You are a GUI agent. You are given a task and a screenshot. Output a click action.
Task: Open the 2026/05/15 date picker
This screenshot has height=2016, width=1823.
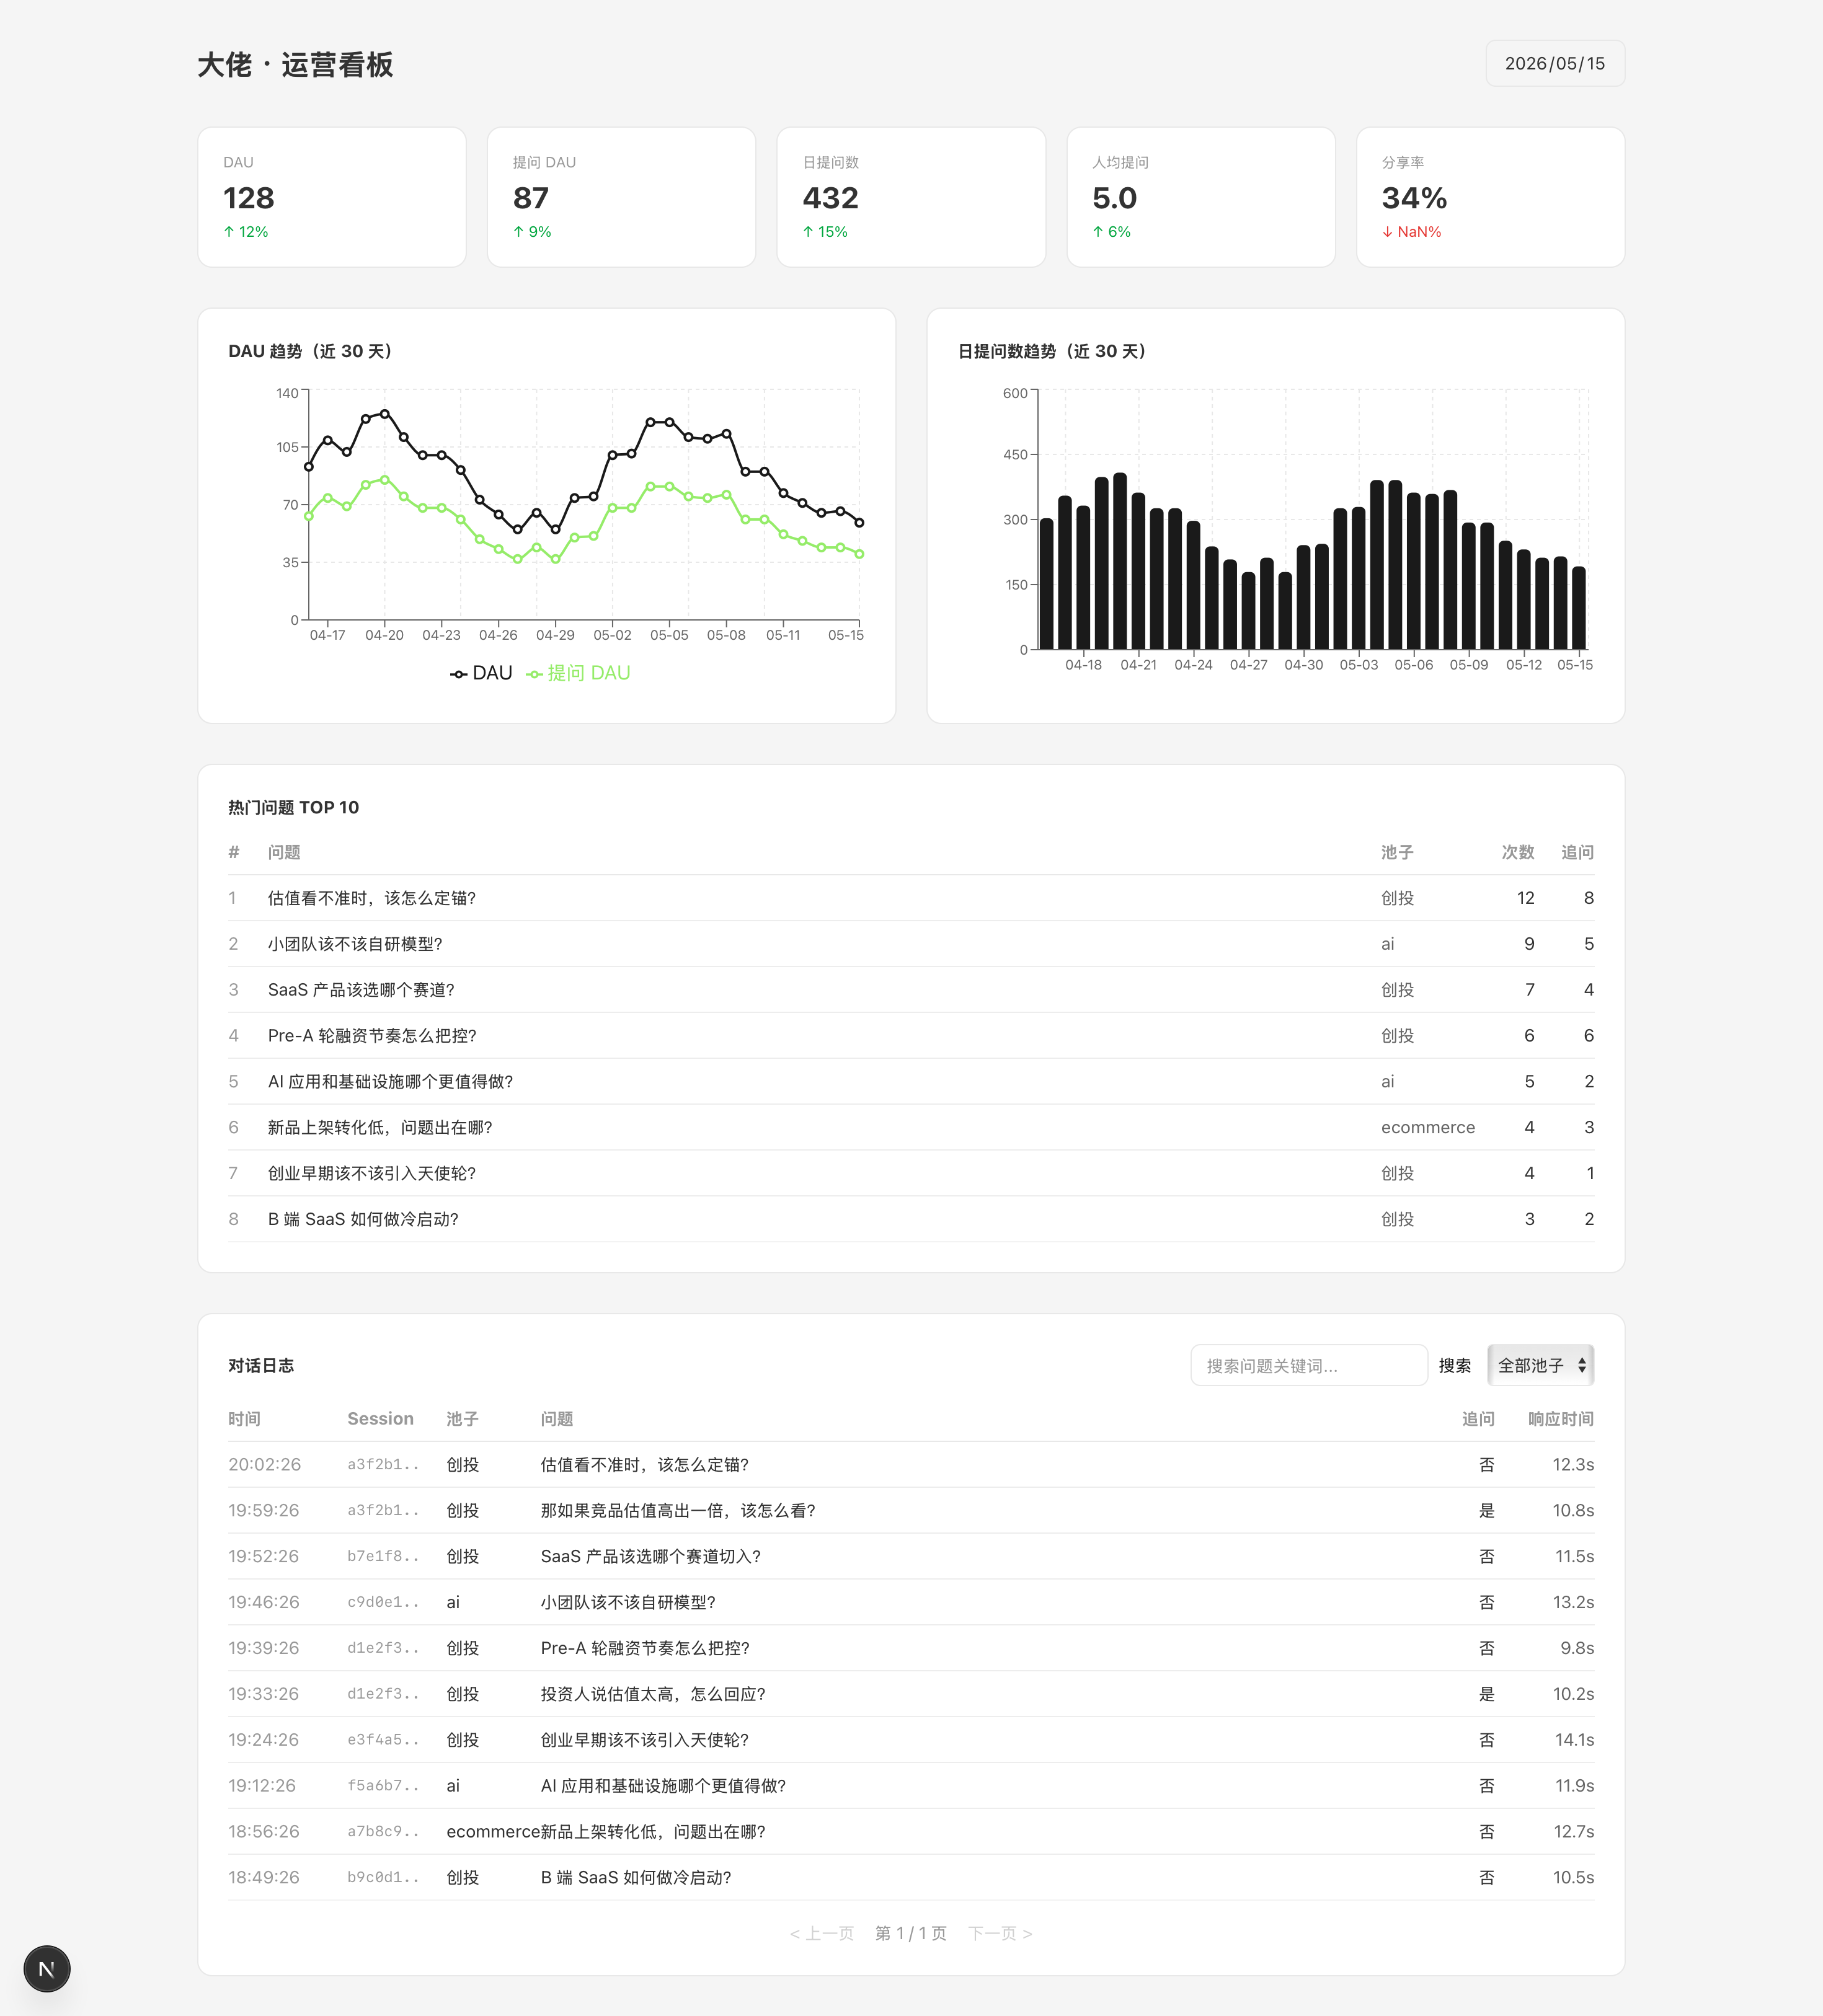tap(1554, 63)
